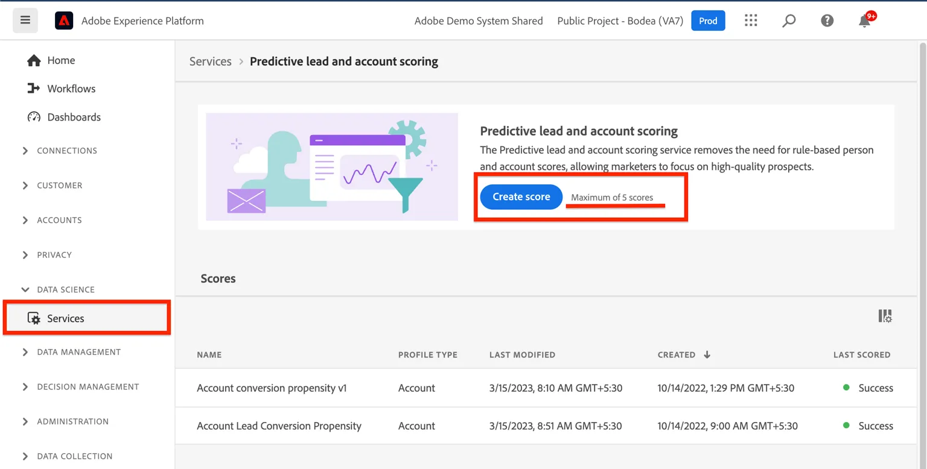
Task: Click the Public Project - Bodea (VA7) text
Action: point(620,21)
